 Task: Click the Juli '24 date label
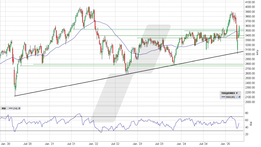pos(203,144)
